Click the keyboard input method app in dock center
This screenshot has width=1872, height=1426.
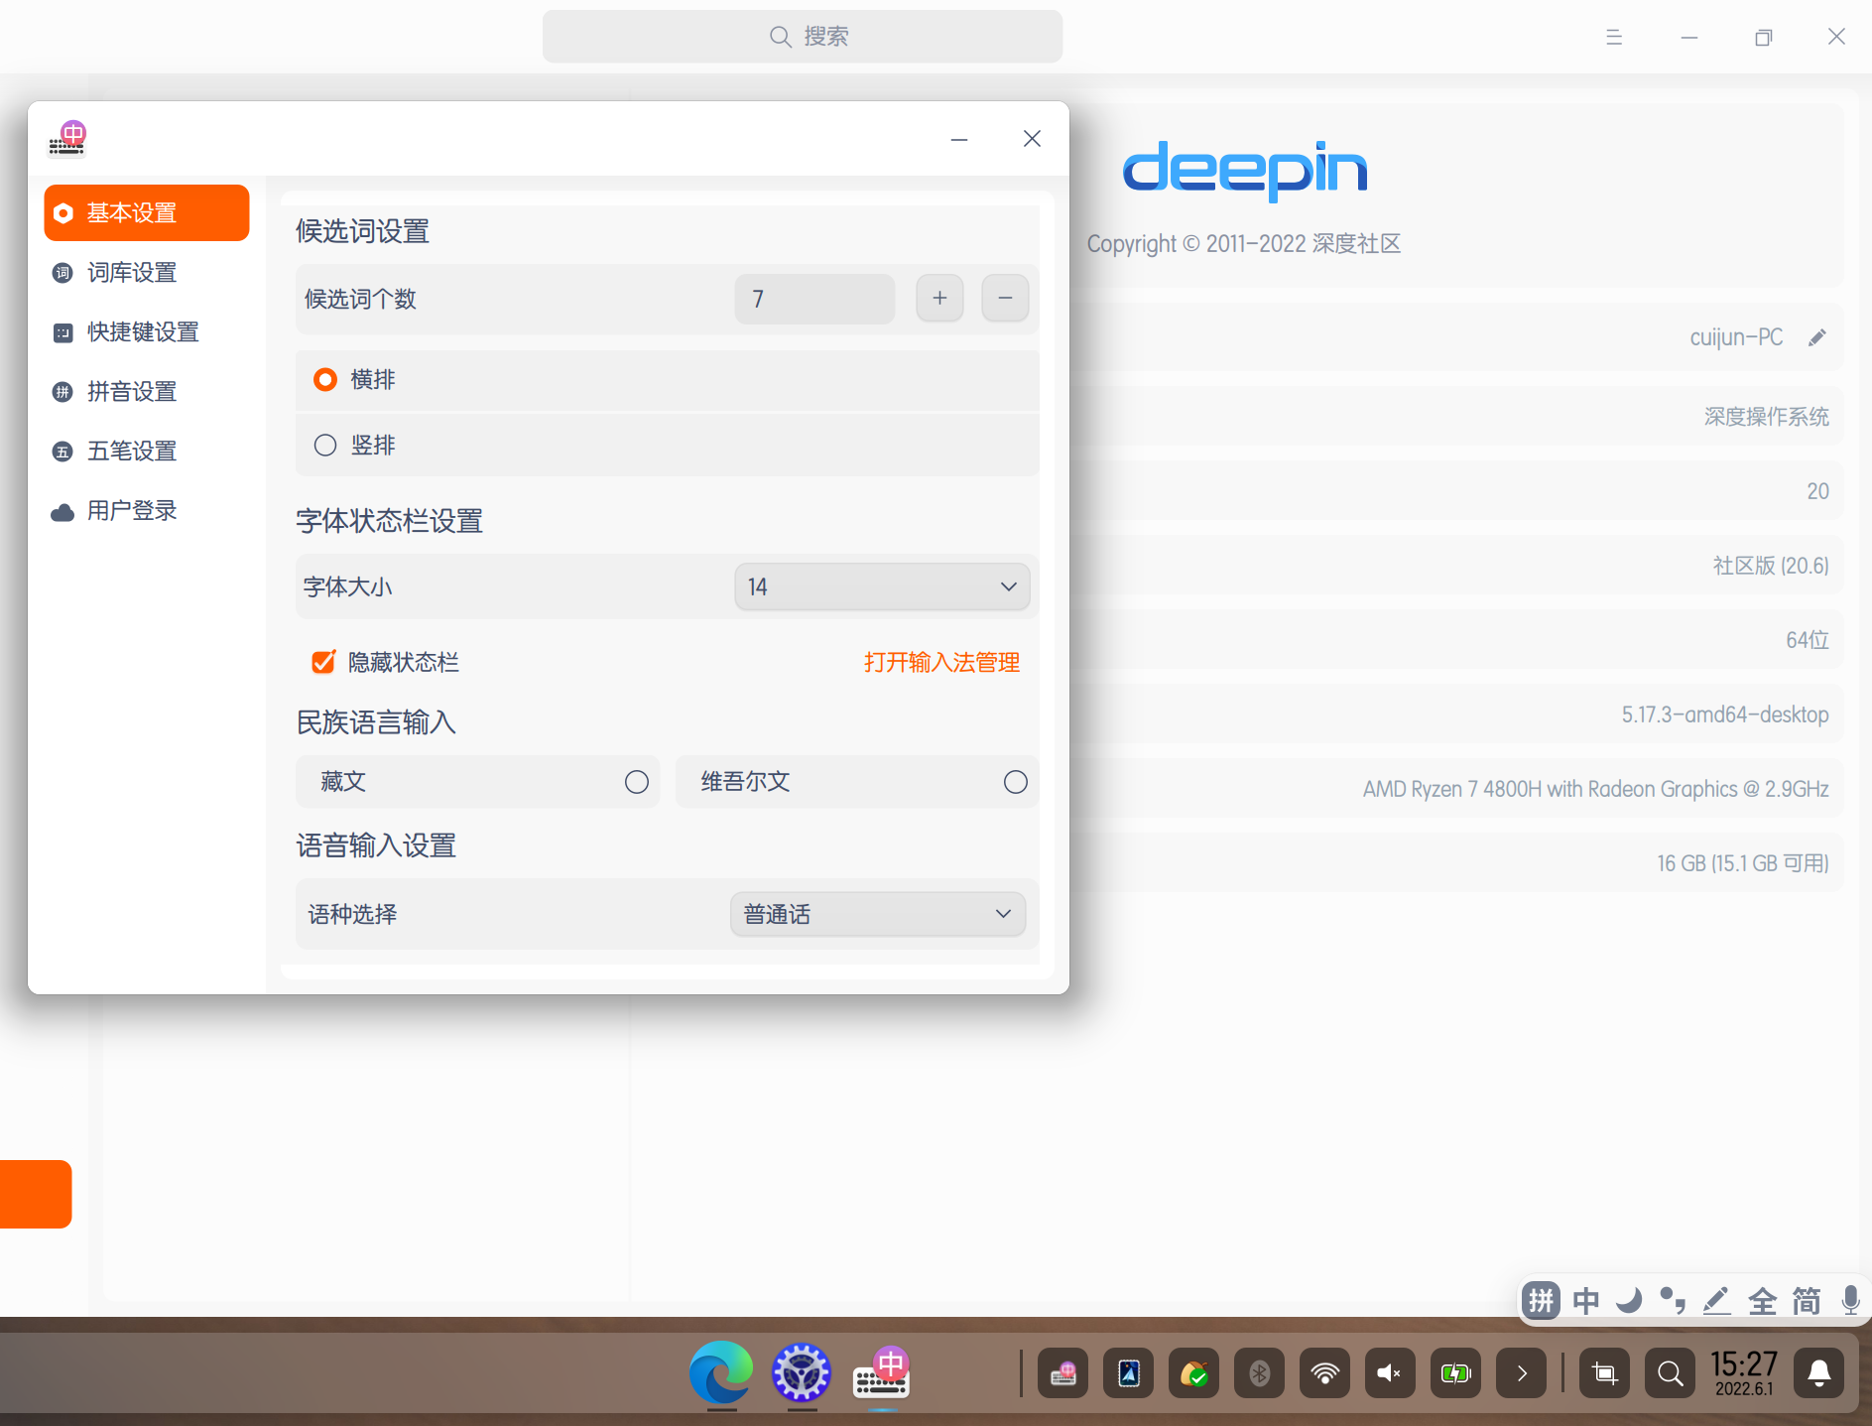pos(881,1372)
